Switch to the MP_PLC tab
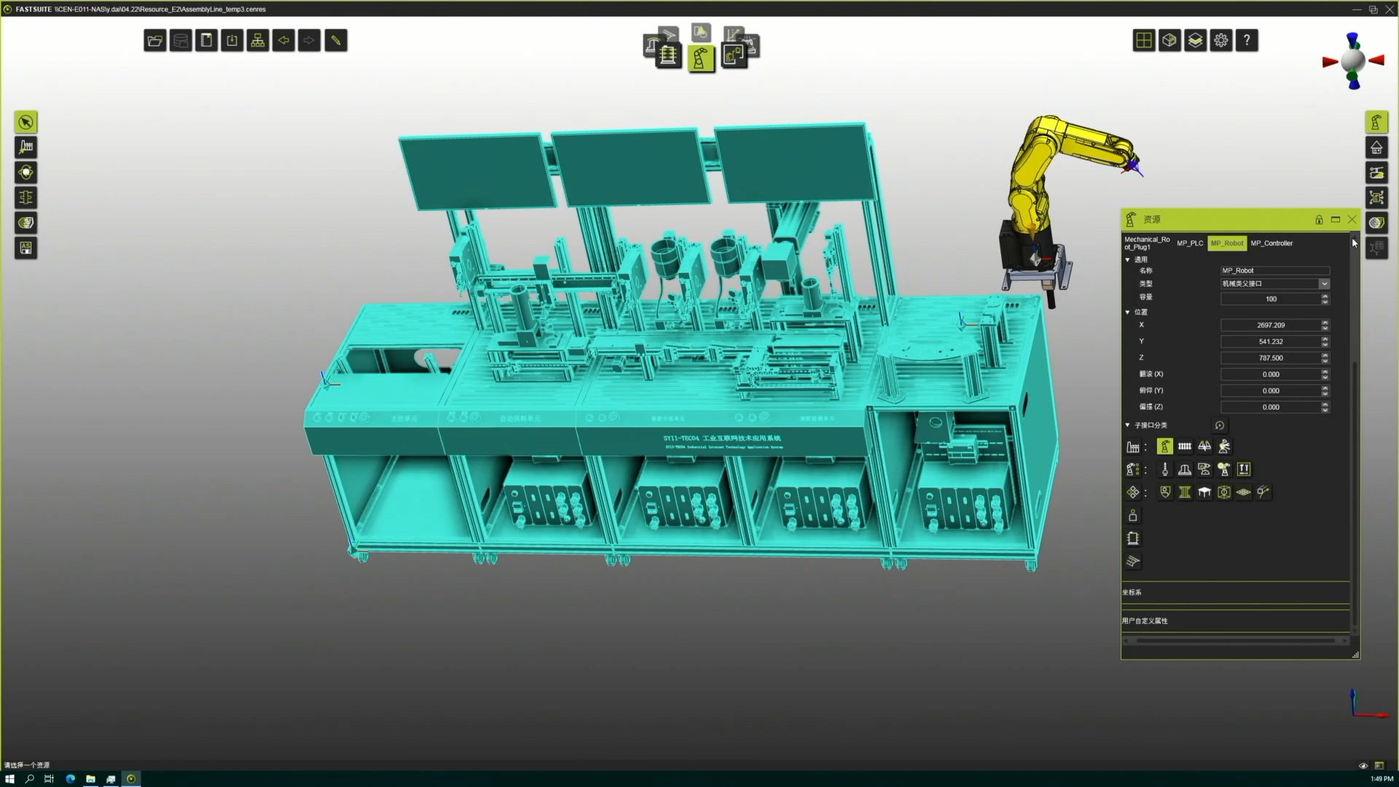Image resolution: width=1399 pixels, height=787 pixels. [1190, 243]
